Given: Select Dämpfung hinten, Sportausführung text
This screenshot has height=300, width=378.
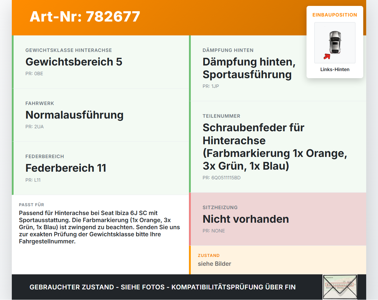Looking at the screenshot, I should (249, 68).
